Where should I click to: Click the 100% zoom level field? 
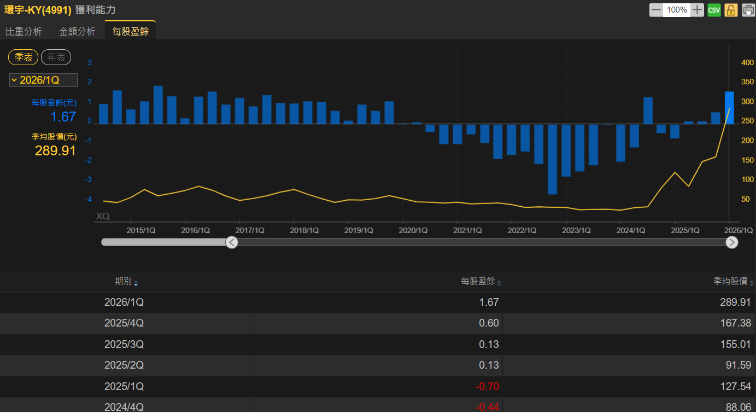click(677, 10)
